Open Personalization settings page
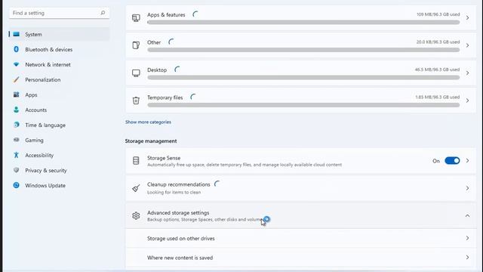 [59, 79]
